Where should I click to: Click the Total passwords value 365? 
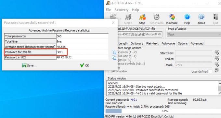59,36
